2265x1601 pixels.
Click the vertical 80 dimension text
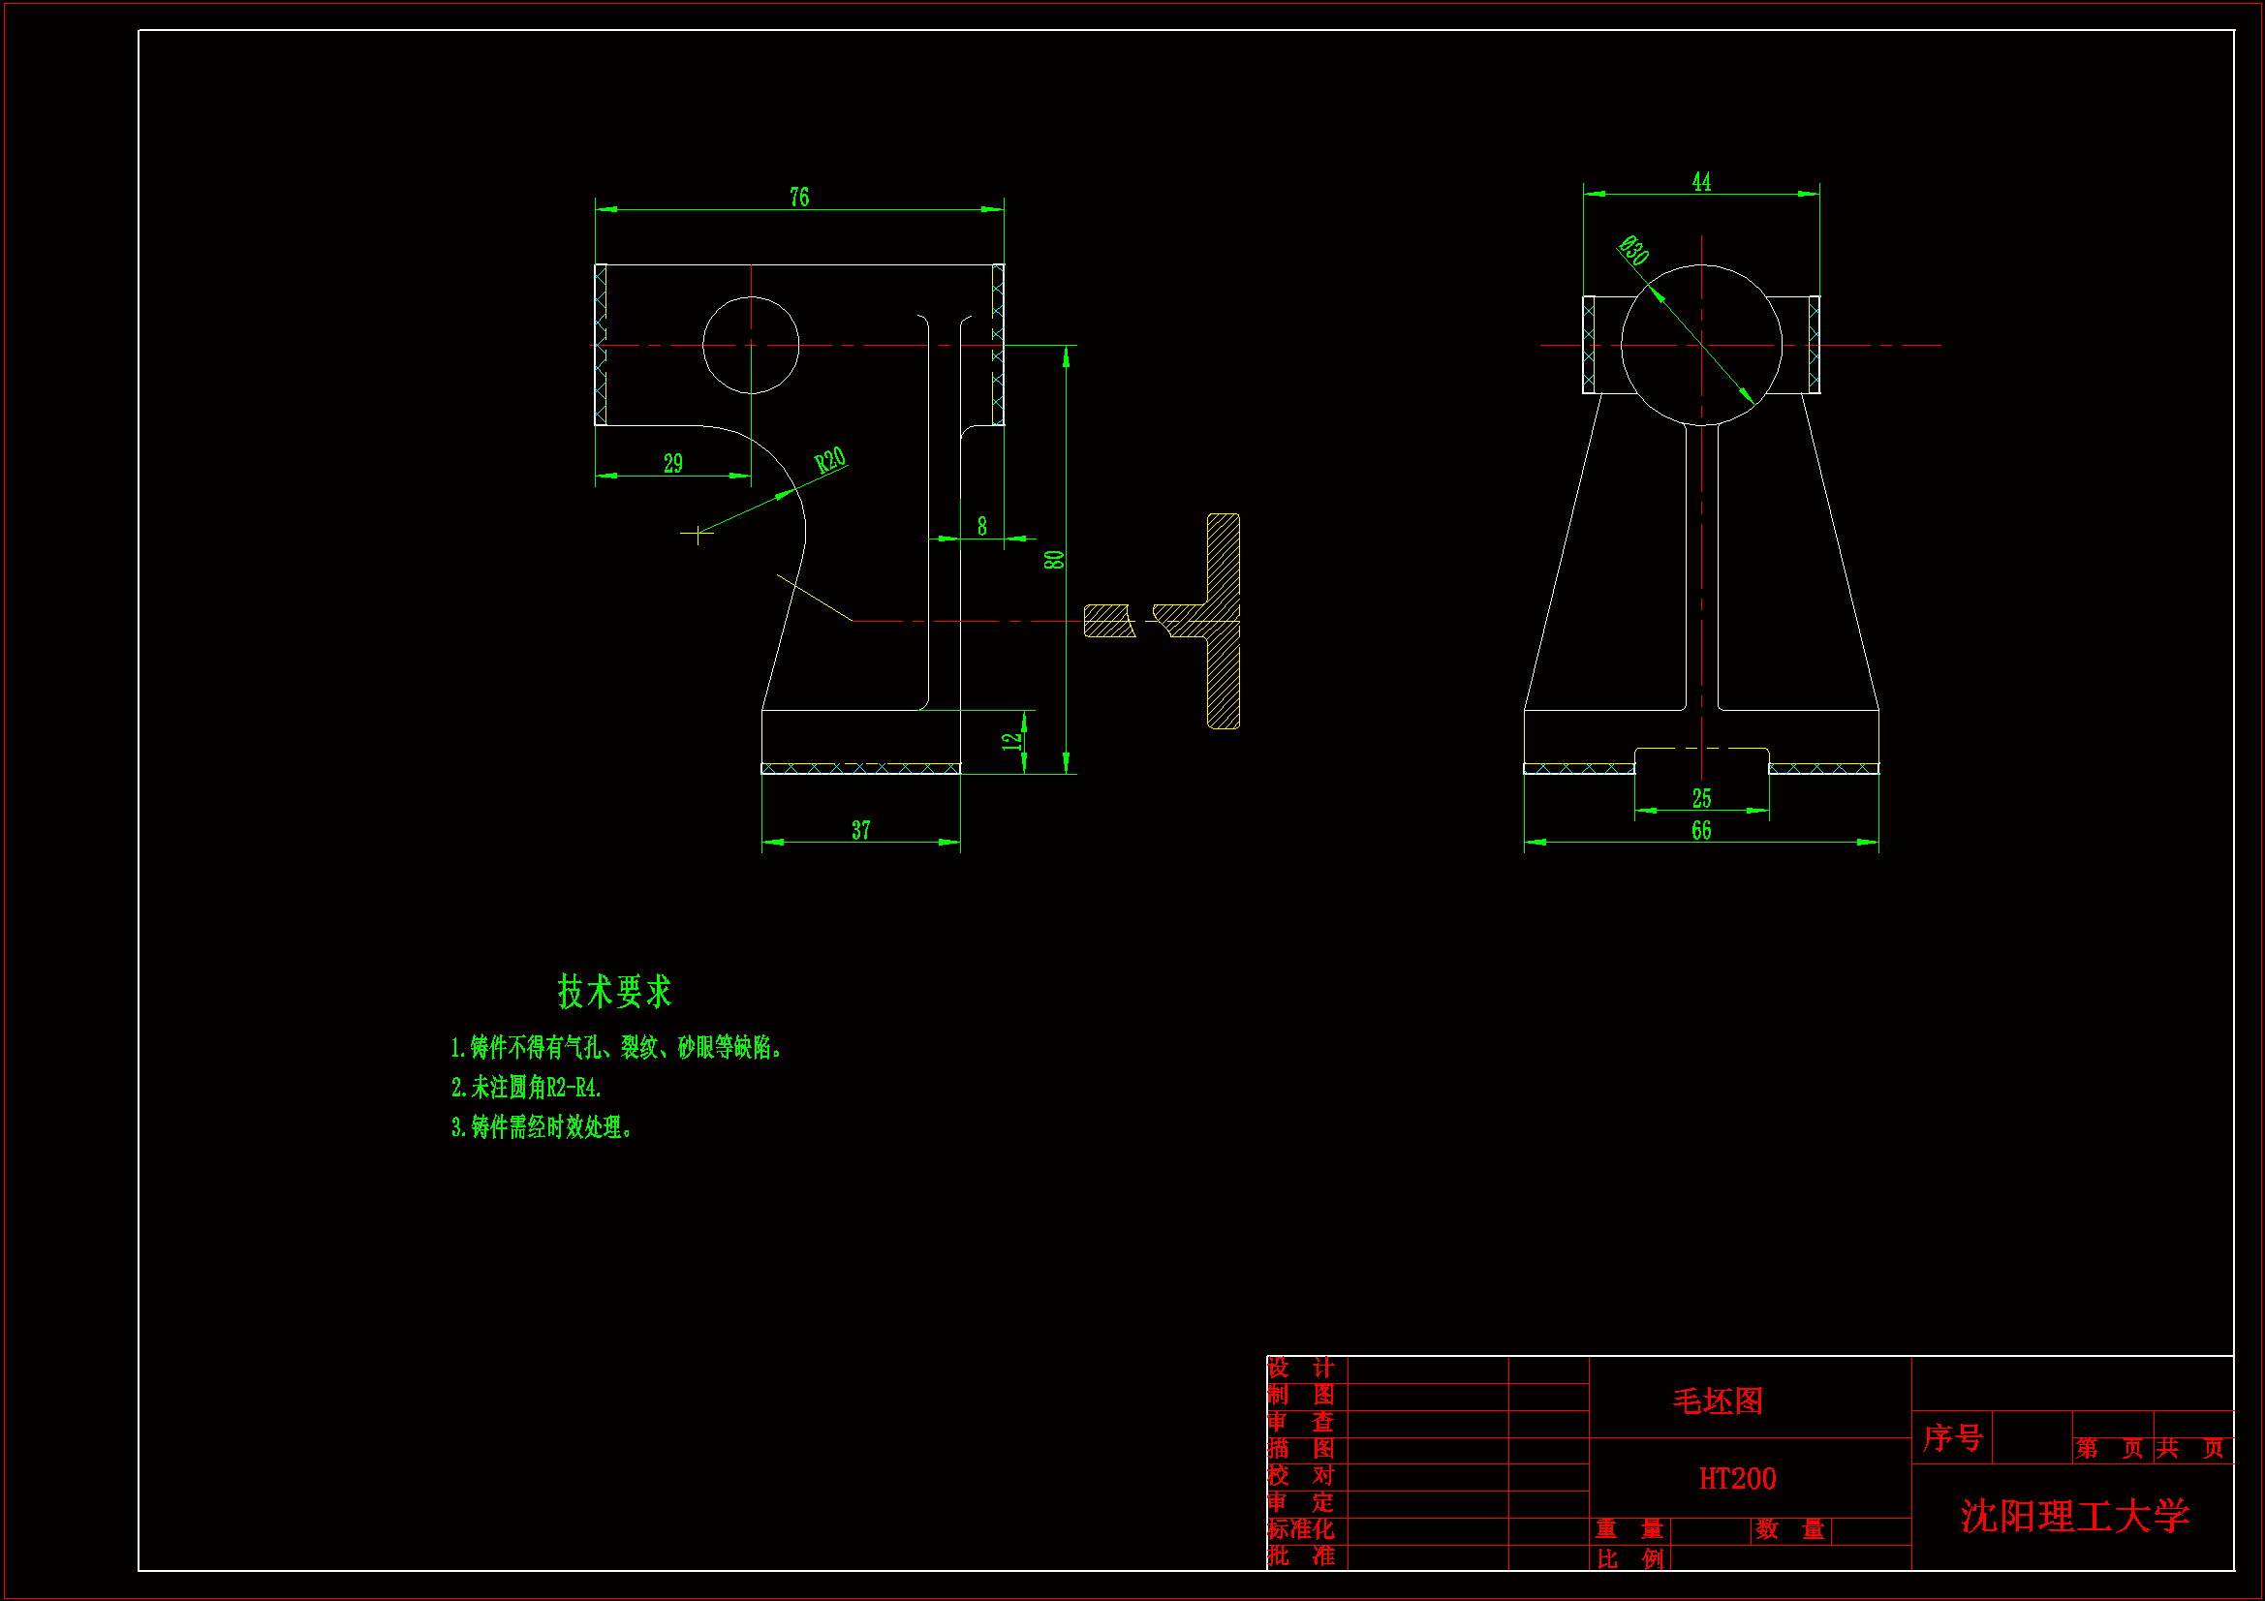[x=1054, y=559]
